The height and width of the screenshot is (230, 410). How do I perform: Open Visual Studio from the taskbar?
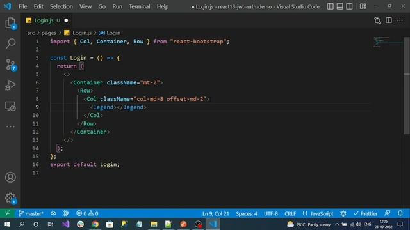tap(66, 224)
